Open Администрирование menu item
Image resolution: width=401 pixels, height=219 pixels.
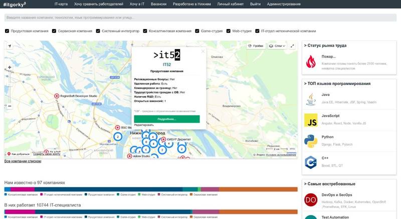tap(284, 4)
